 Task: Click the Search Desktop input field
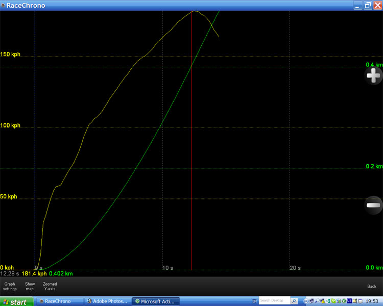[x=274, y=300]
